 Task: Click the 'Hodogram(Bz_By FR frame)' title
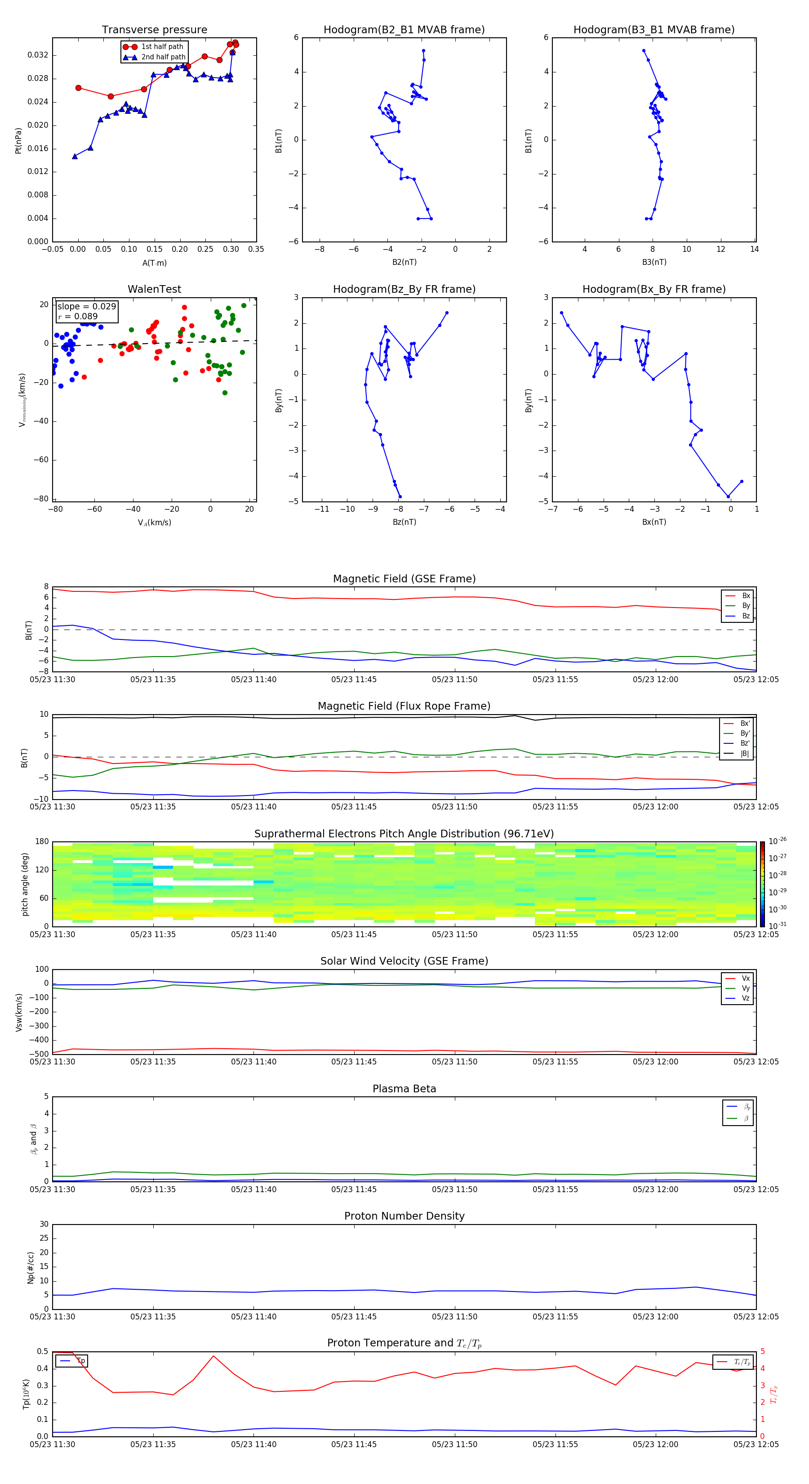pos(404,289)
